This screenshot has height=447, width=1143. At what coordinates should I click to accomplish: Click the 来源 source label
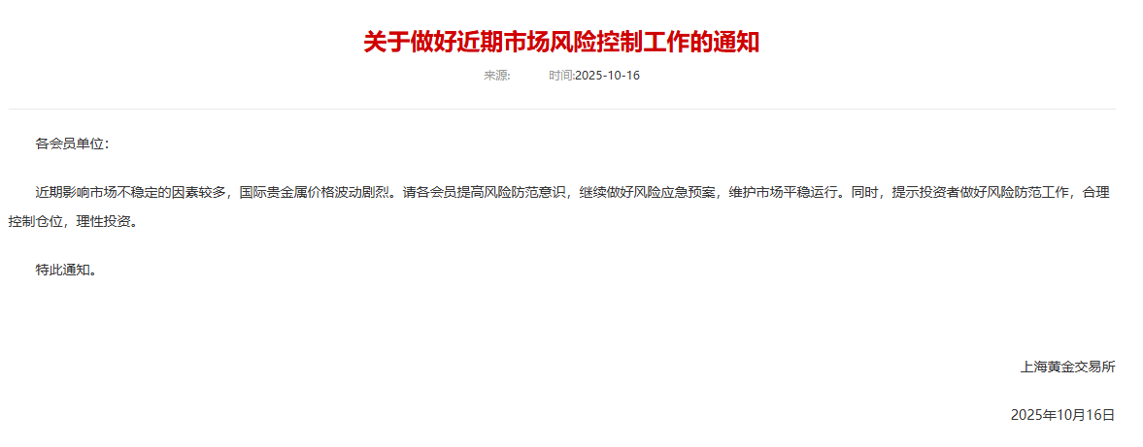tap(495, 76)
